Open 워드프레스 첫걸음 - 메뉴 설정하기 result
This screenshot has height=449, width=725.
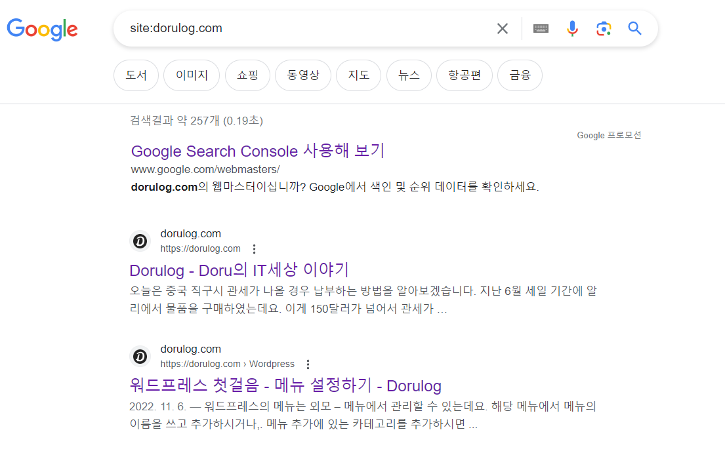click(x=285, y=385)
